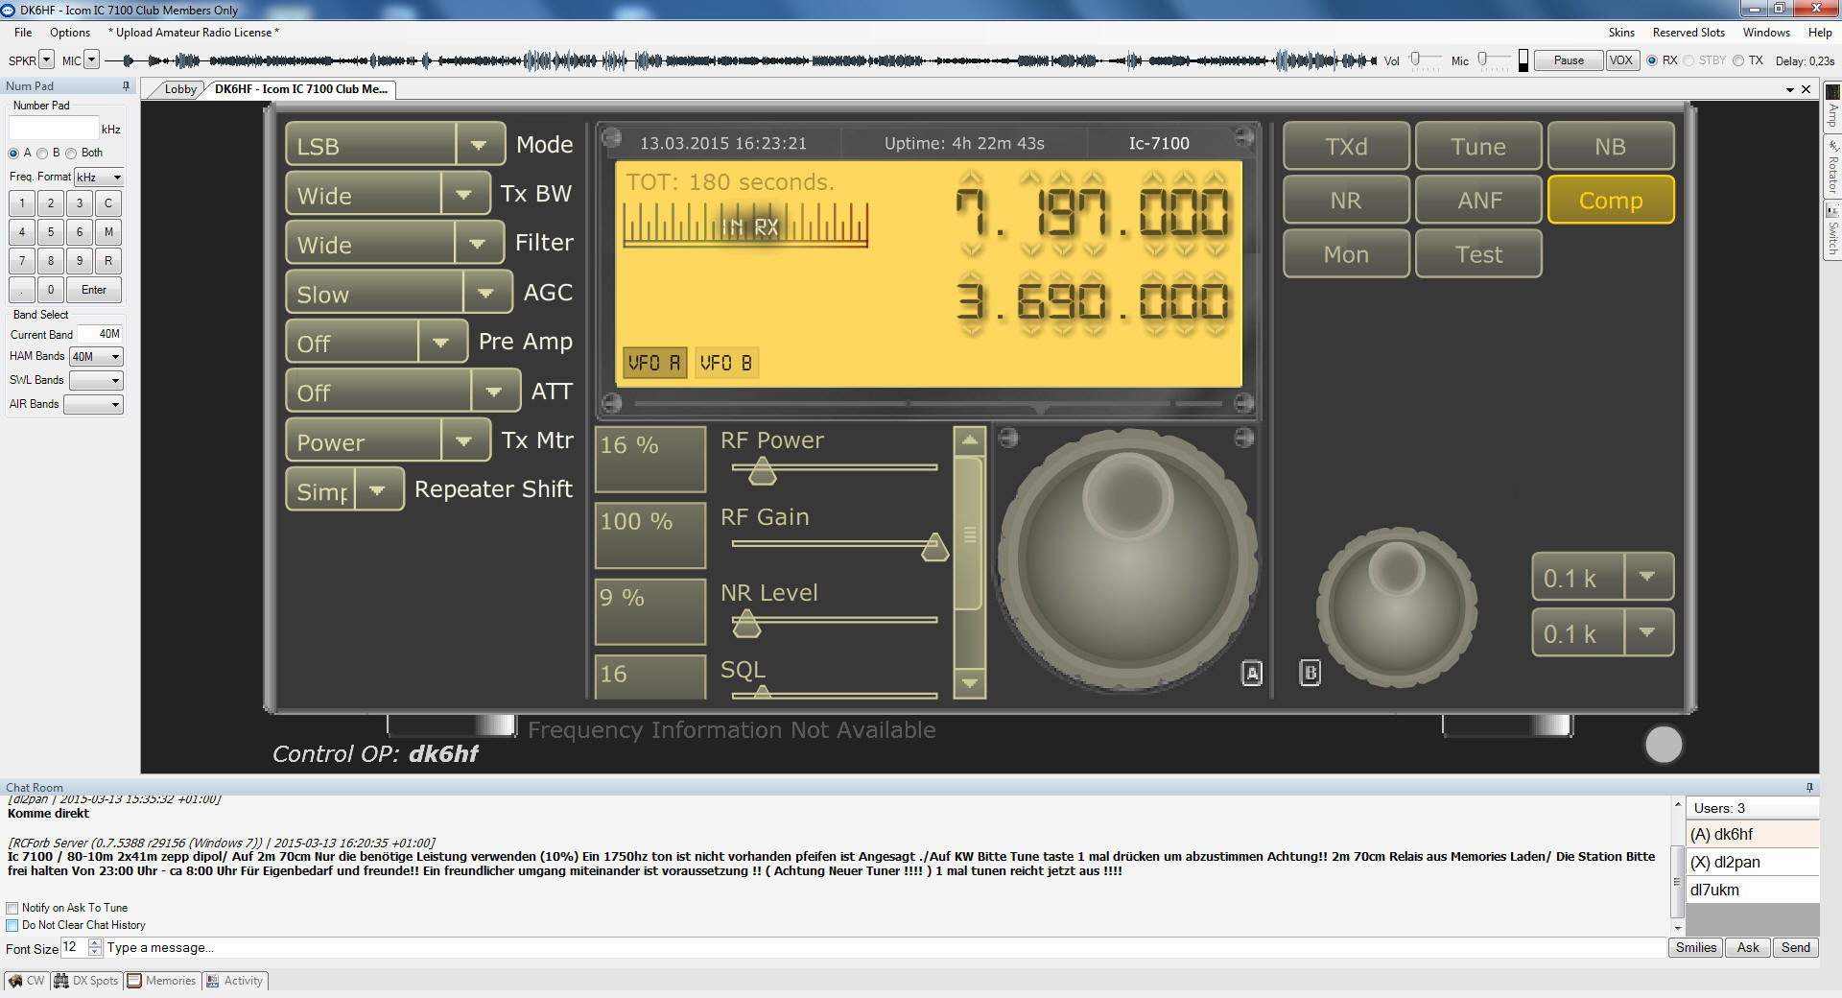The width and height of the screenshot is (1842, 998).
Task: Adjust the RF Gain slider handle
Action: pyautogui.click(x=934, y=547)
